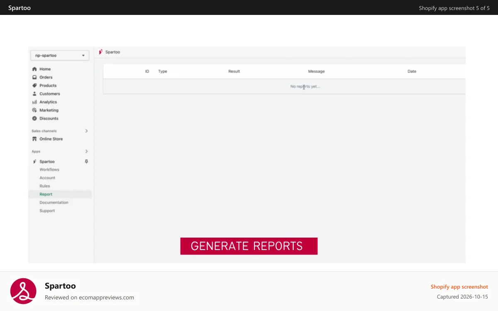Open Online Store sales channel
Screen dimensions: 498x311
(51, 139)
